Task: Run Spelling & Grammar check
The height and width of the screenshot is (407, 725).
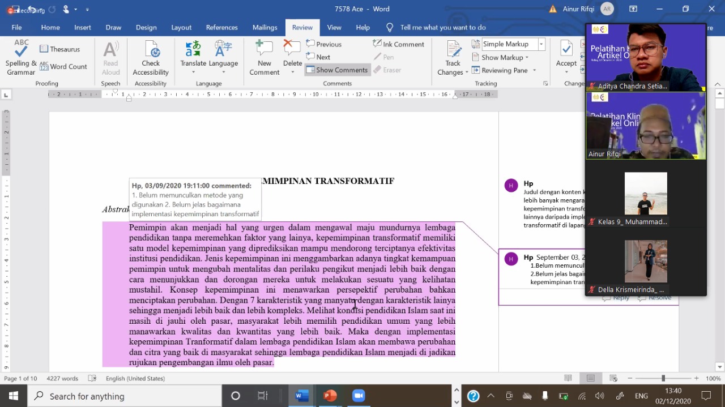Action: 21,58
